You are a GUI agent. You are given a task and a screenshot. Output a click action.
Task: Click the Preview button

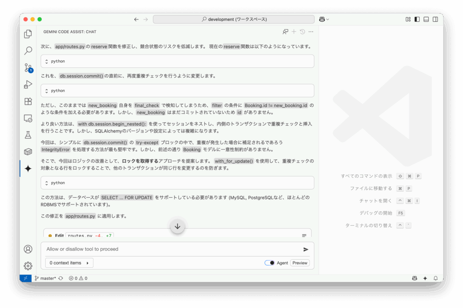(300, 263)
